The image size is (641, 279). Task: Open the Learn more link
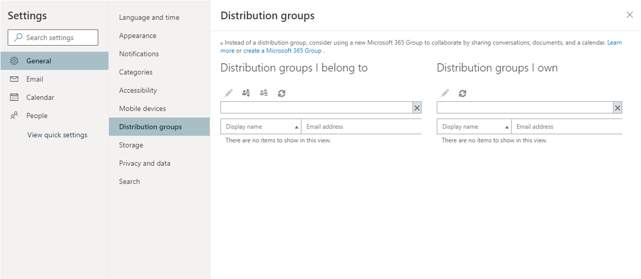point(614,43)
